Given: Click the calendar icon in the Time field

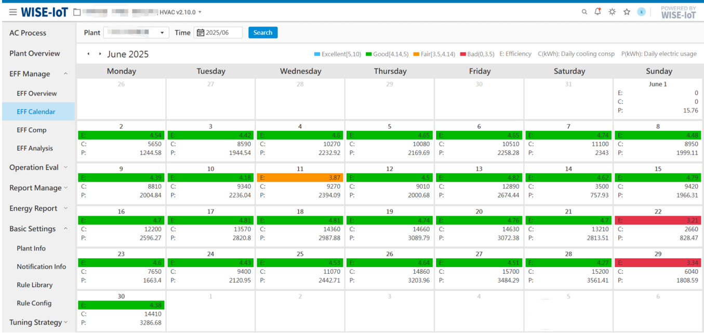Looking at the screenshot, I should pyautogui.click(x=201, y=33).
